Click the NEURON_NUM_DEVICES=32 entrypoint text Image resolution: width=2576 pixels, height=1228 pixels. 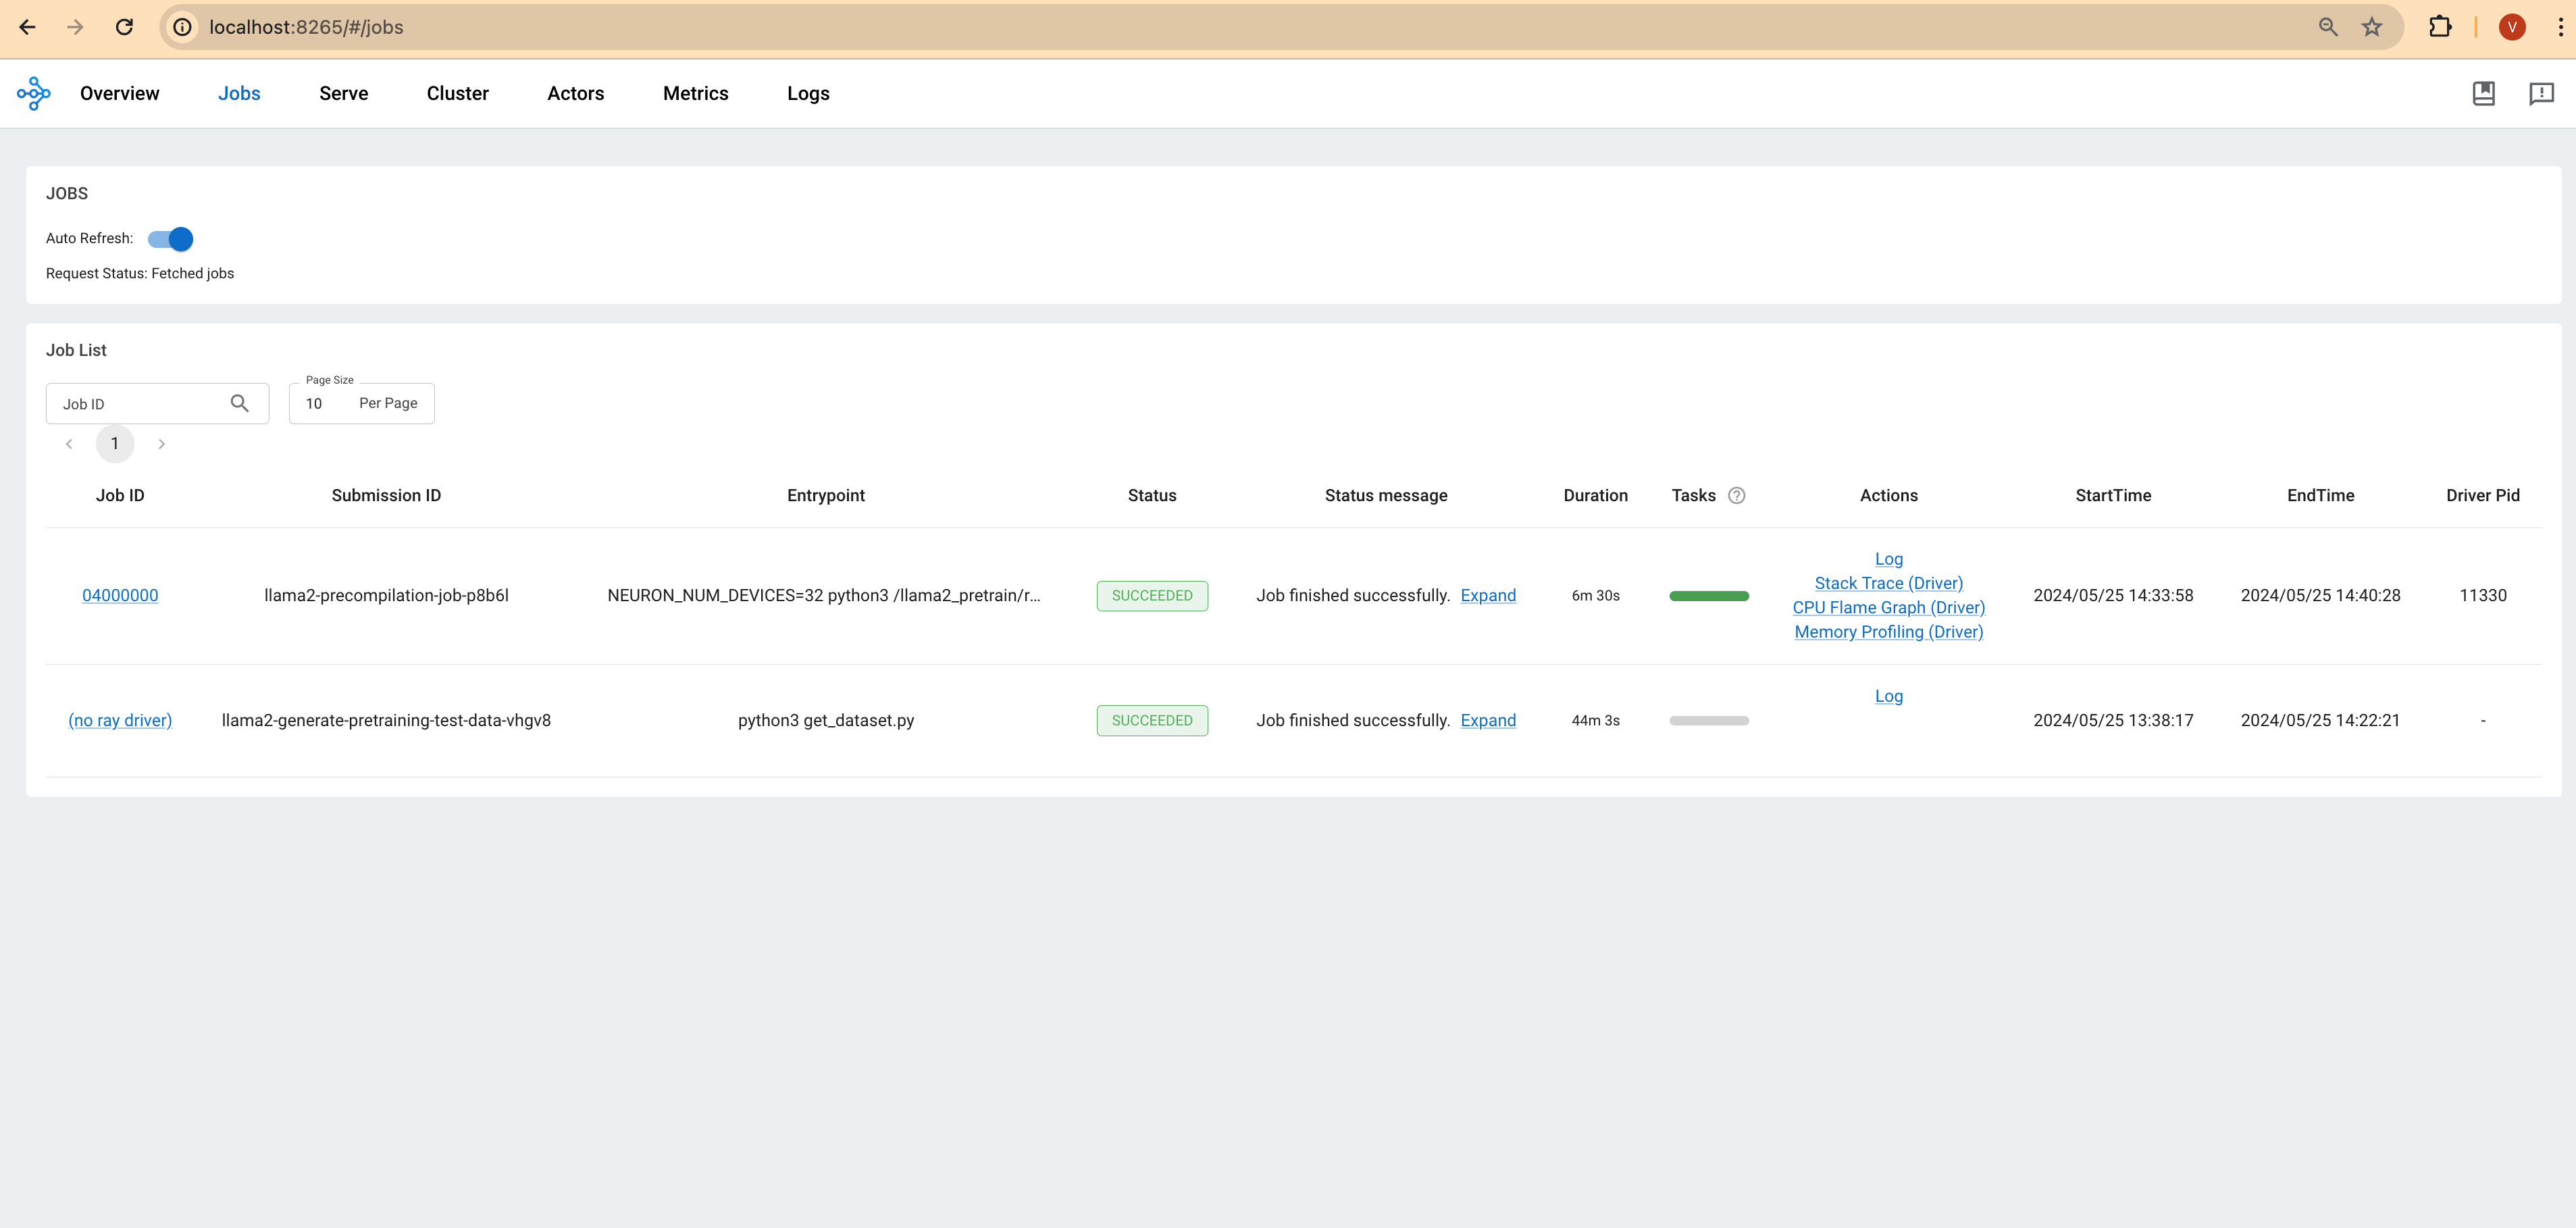pyautogui.click(x=824, y=595)
